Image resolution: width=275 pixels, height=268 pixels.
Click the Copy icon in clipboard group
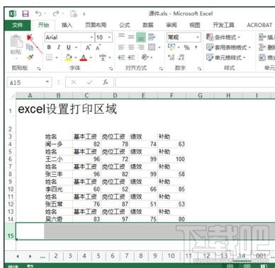(x=30, y=47)
